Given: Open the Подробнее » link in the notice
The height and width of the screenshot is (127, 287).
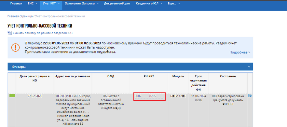Looking at the screenshot, I should (239, 52).
